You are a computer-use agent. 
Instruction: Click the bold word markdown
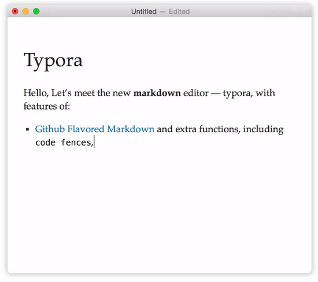(157, 93)
